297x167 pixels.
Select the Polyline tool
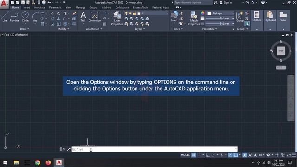click(14, 17)
